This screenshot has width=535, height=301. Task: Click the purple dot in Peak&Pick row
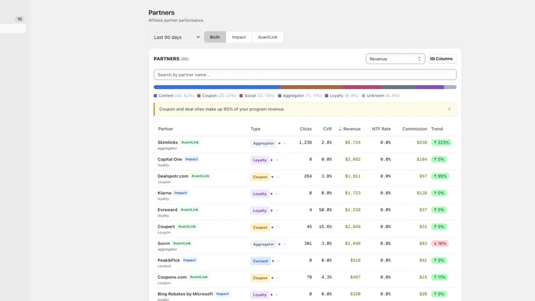tap(273, 261)
